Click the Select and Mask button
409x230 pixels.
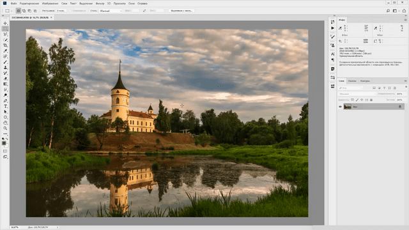point(181,11)
